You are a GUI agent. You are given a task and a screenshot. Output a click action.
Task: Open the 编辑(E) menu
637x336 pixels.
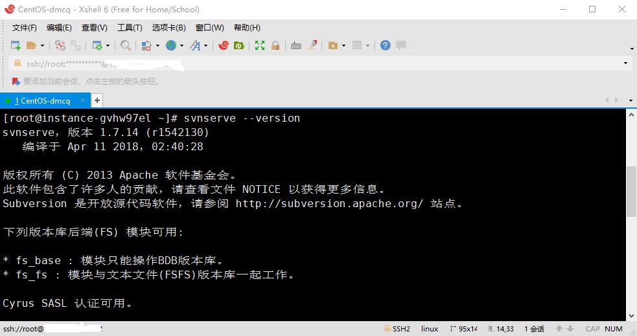(60, 28)
